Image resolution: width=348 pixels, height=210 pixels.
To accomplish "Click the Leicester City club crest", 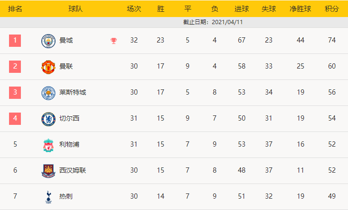I will pyautogui.click(x=48, y=93).
